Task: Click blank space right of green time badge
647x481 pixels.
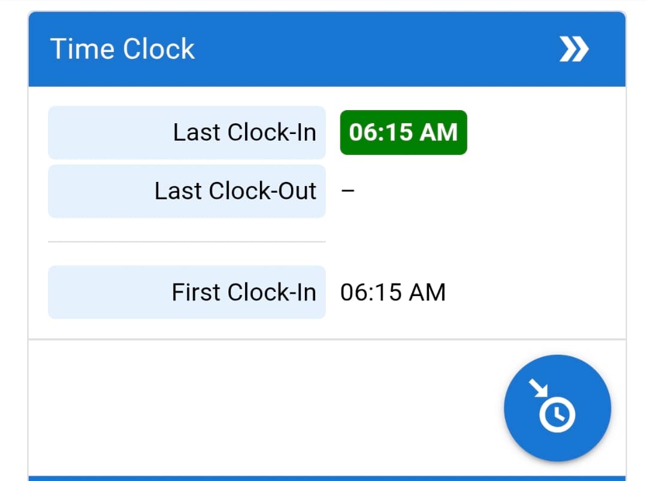Action: (539, 132)
